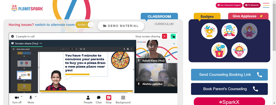Screen dimensions: 276x105
Task: Click the Senior demo+parent PDF title
Action: [x=23, y=49]
